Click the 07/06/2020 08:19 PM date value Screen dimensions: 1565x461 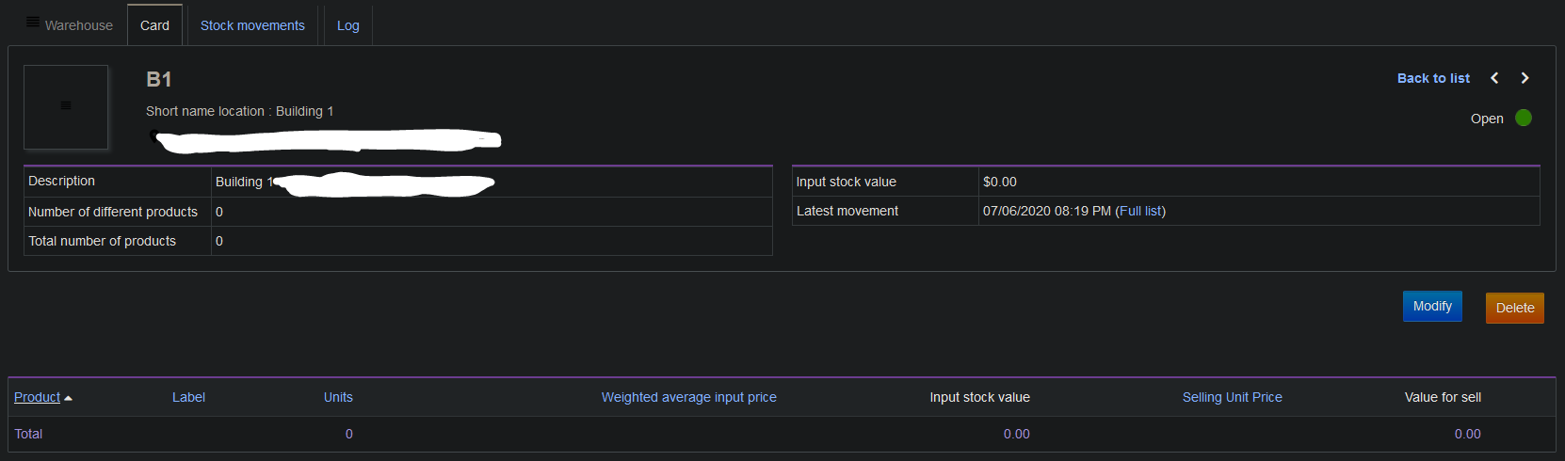pyautogui.click(x=1047, y=211)
